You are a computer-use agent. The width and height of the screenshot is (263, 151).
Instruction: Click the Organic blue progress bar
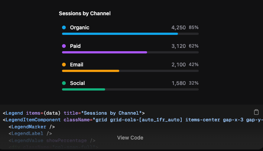[x=120, y=34]
